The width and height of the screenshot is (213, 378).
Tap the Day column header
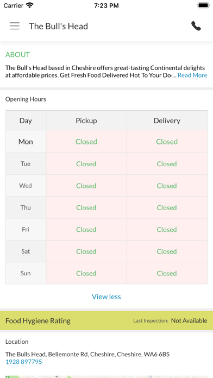click(26, 121)
